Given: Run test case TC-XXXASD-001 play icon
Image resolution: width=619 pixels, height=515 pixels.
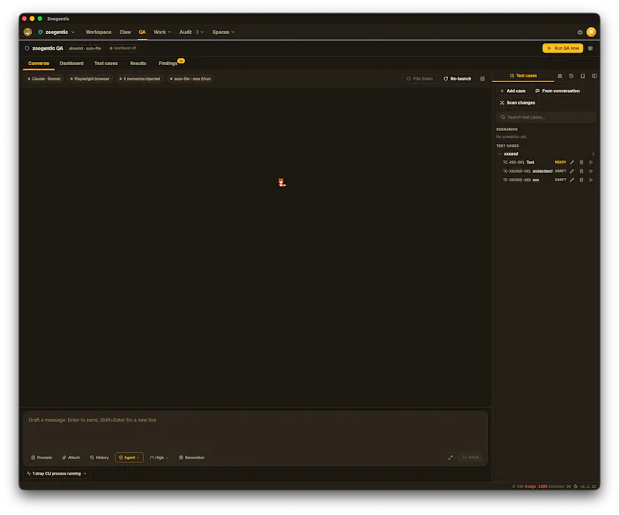Looking at the screenshot, I should [591, 171].
